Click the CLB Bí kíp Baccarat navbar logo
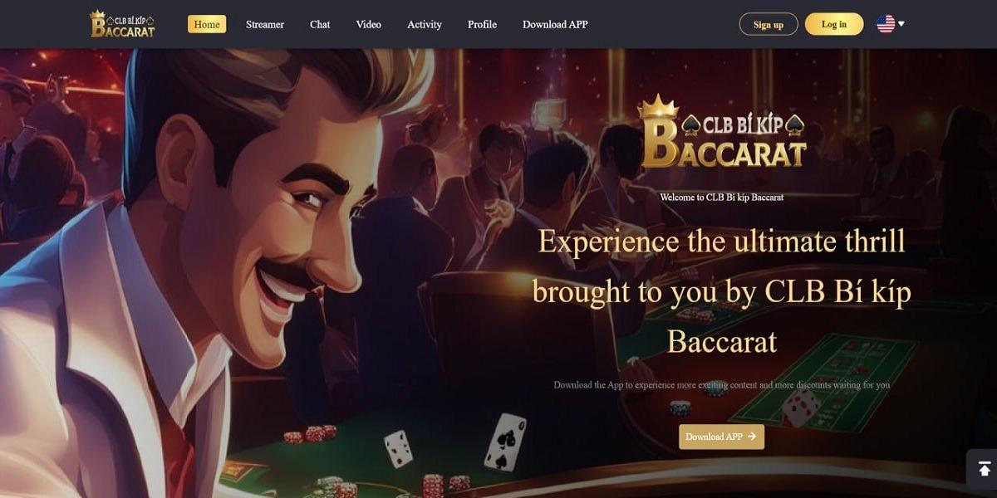The image size is (997, 498). click(122, 24)
